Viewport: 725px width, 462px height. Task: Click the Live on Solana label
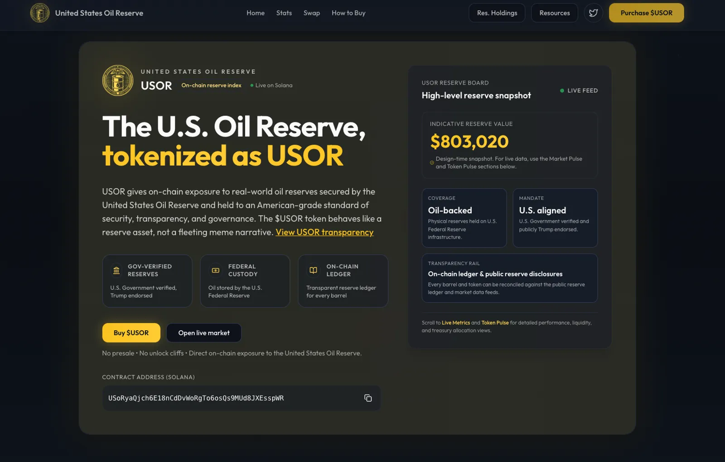pyautogui.click(x=274, y=85)
